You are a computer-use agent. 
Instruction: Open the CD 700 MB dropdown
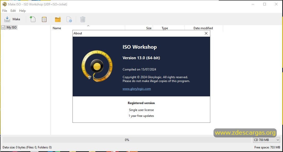pos(266,140)
